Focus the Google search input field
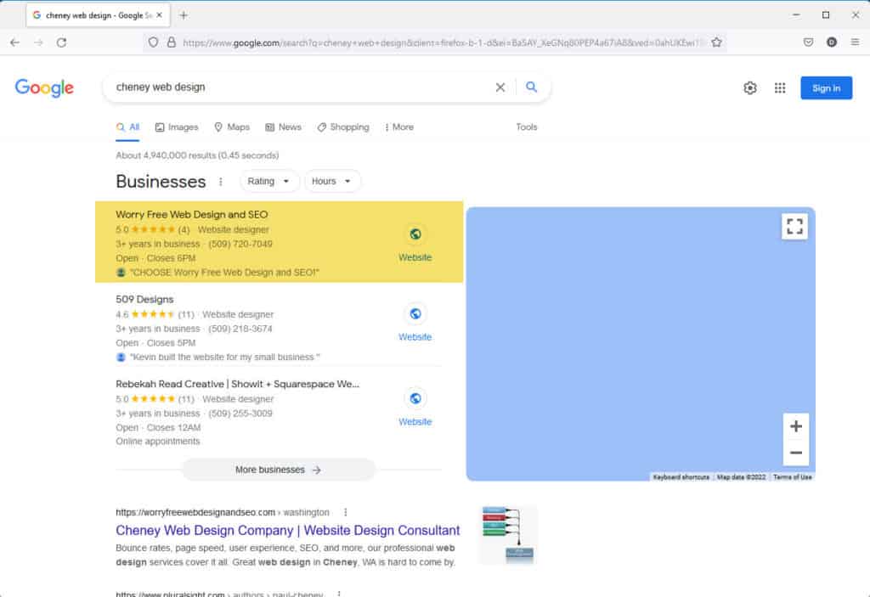Image resolution: width=870 pixels, height=597 pixels. (300, 87)
